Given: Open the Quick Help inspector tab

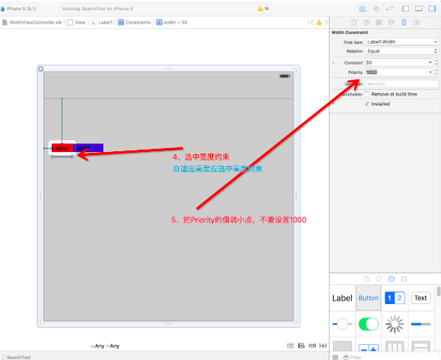Looking at the screenshot, I should pyautogui.click(x=366, y=23).
